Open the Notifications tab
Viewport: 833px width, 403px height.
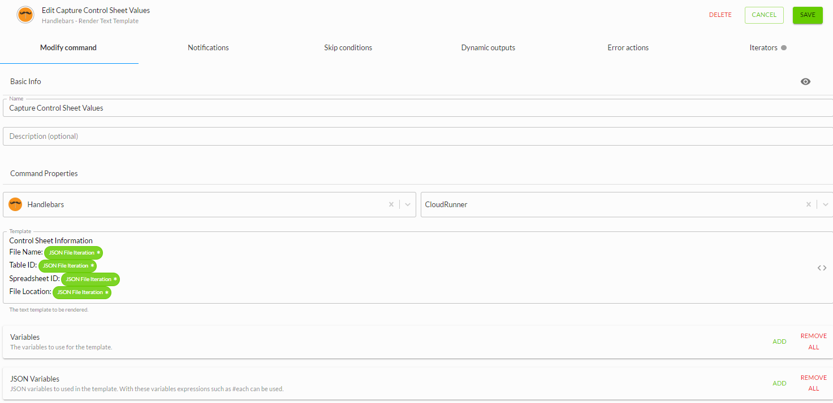(x=208, y=48)
